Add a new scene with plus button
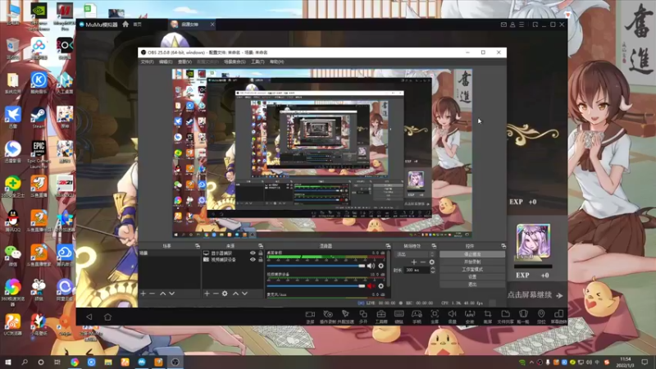 click(x=143, y=294)
